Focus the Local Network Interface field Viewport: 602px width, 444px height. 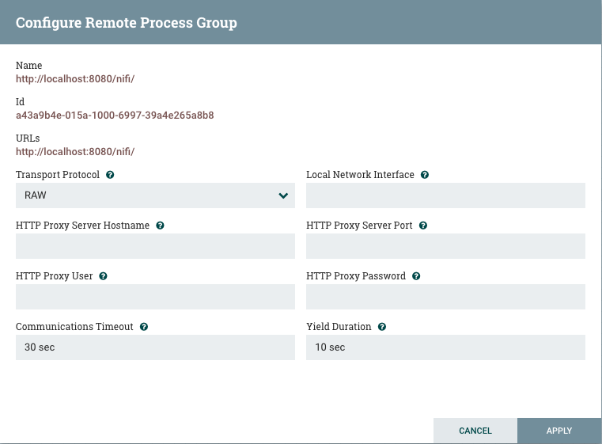(x=445, y=195)
